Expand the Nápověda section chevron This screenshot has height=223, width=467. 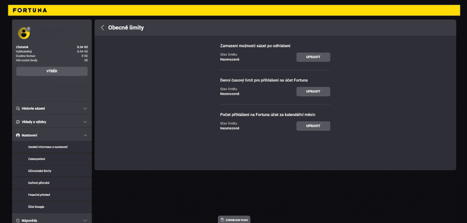(85, 221)
